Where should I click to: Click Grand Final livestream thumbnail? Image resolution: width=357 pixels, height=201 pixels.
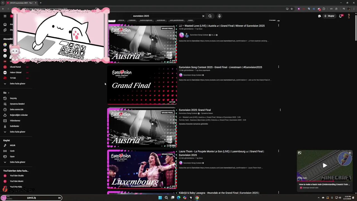(x=142, y=85)
